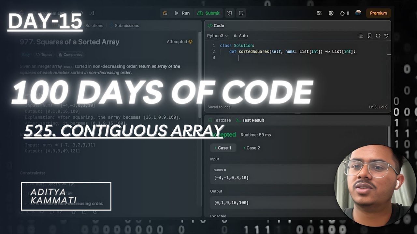Share the problem via footer icon

click(84, 212)
